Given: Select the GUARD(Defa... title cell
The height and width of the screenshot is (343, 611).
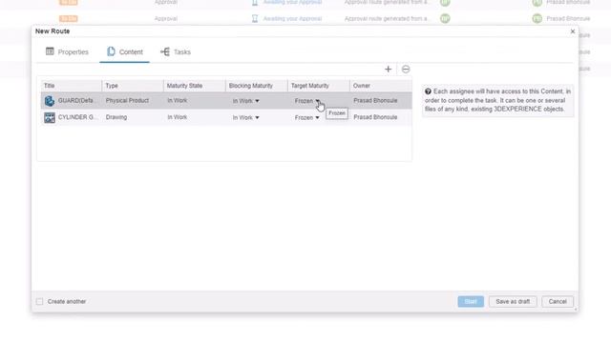Looking at the screenshot, I should point(76,101).
